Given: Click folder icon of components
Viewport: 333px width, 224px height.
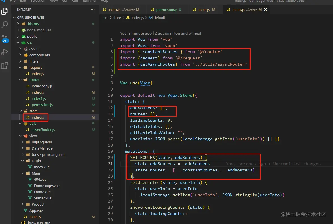Looking at the screenshot, I should [x=26, y=55].
